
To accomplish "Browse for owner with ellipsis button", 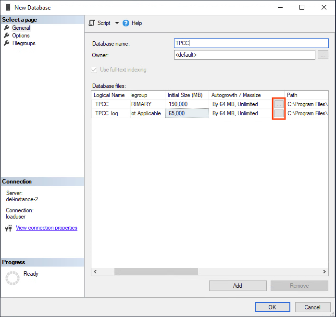I will (323, 55).
